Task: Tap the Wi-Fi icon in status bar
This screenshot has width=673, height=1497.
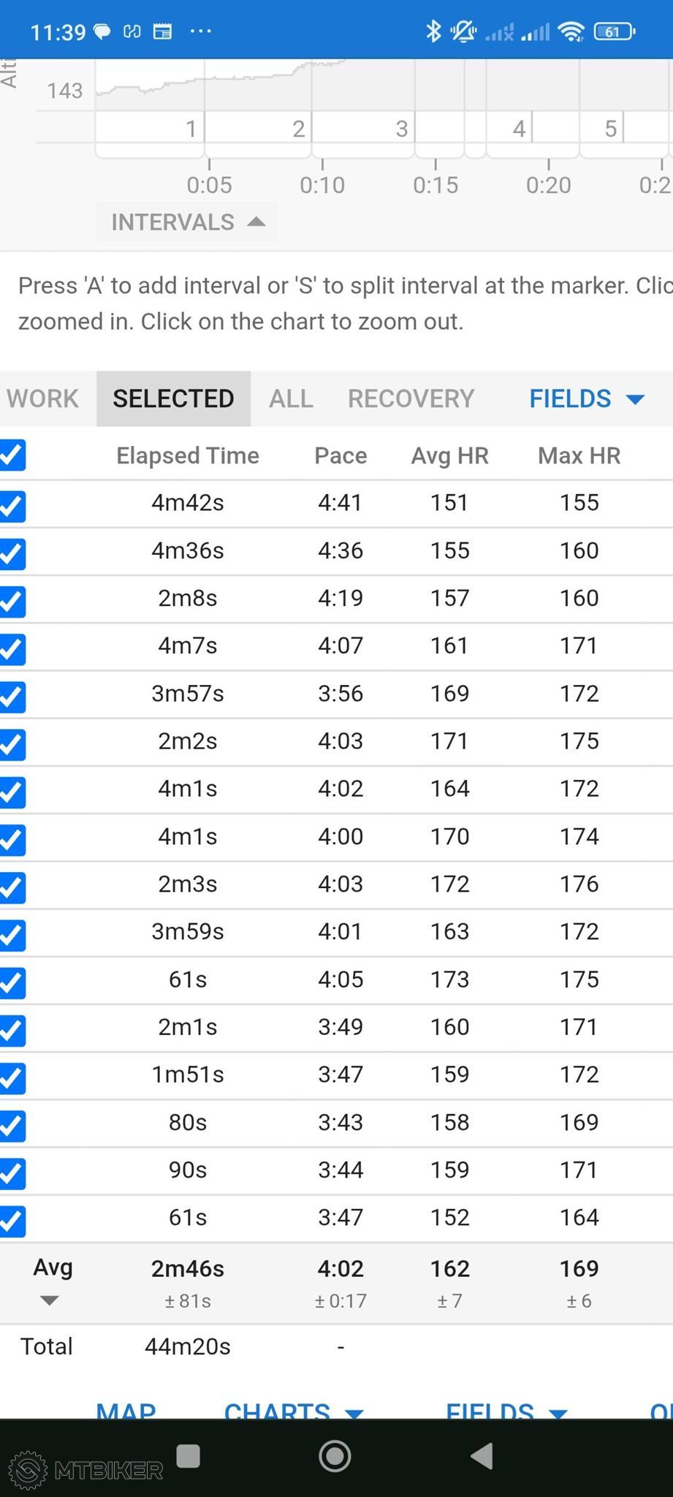Action: pos(570,31)
